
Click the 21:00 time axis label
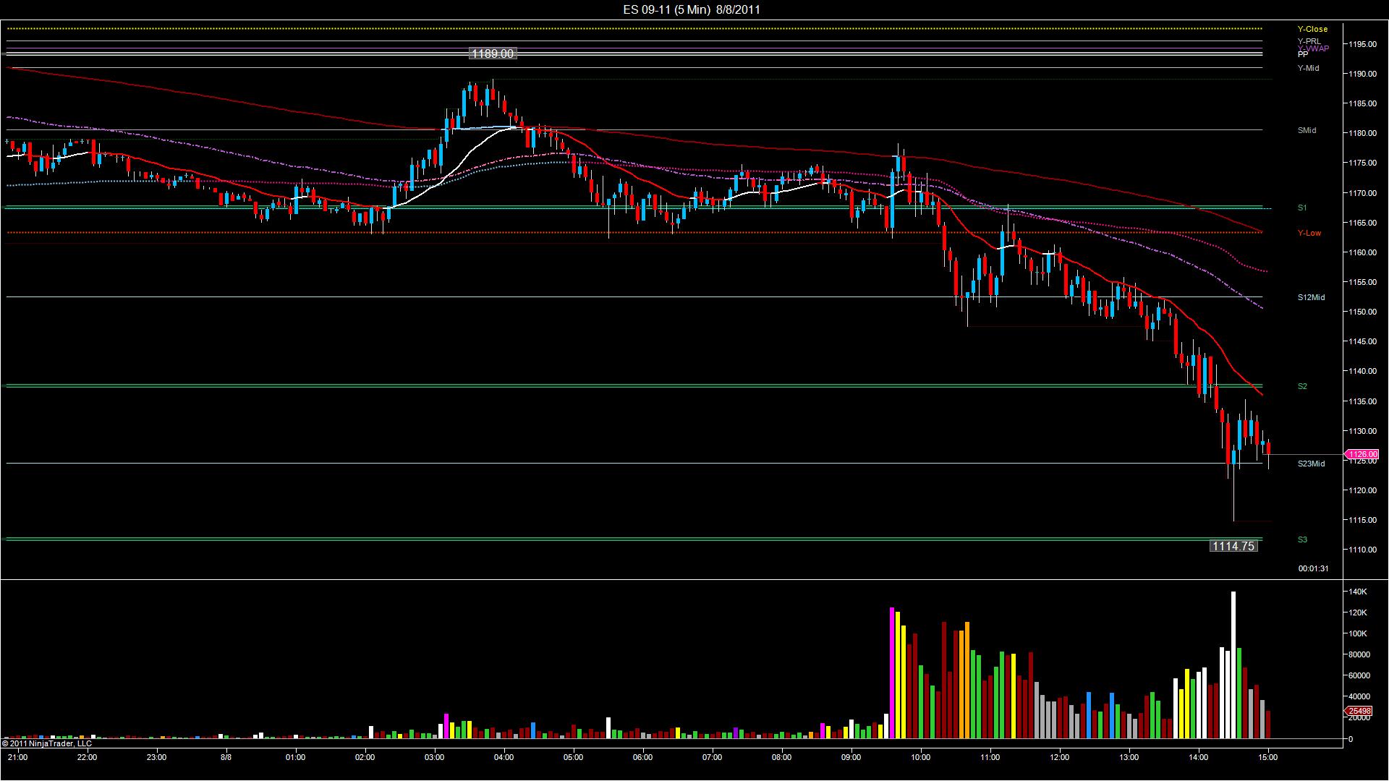(17, 757)
